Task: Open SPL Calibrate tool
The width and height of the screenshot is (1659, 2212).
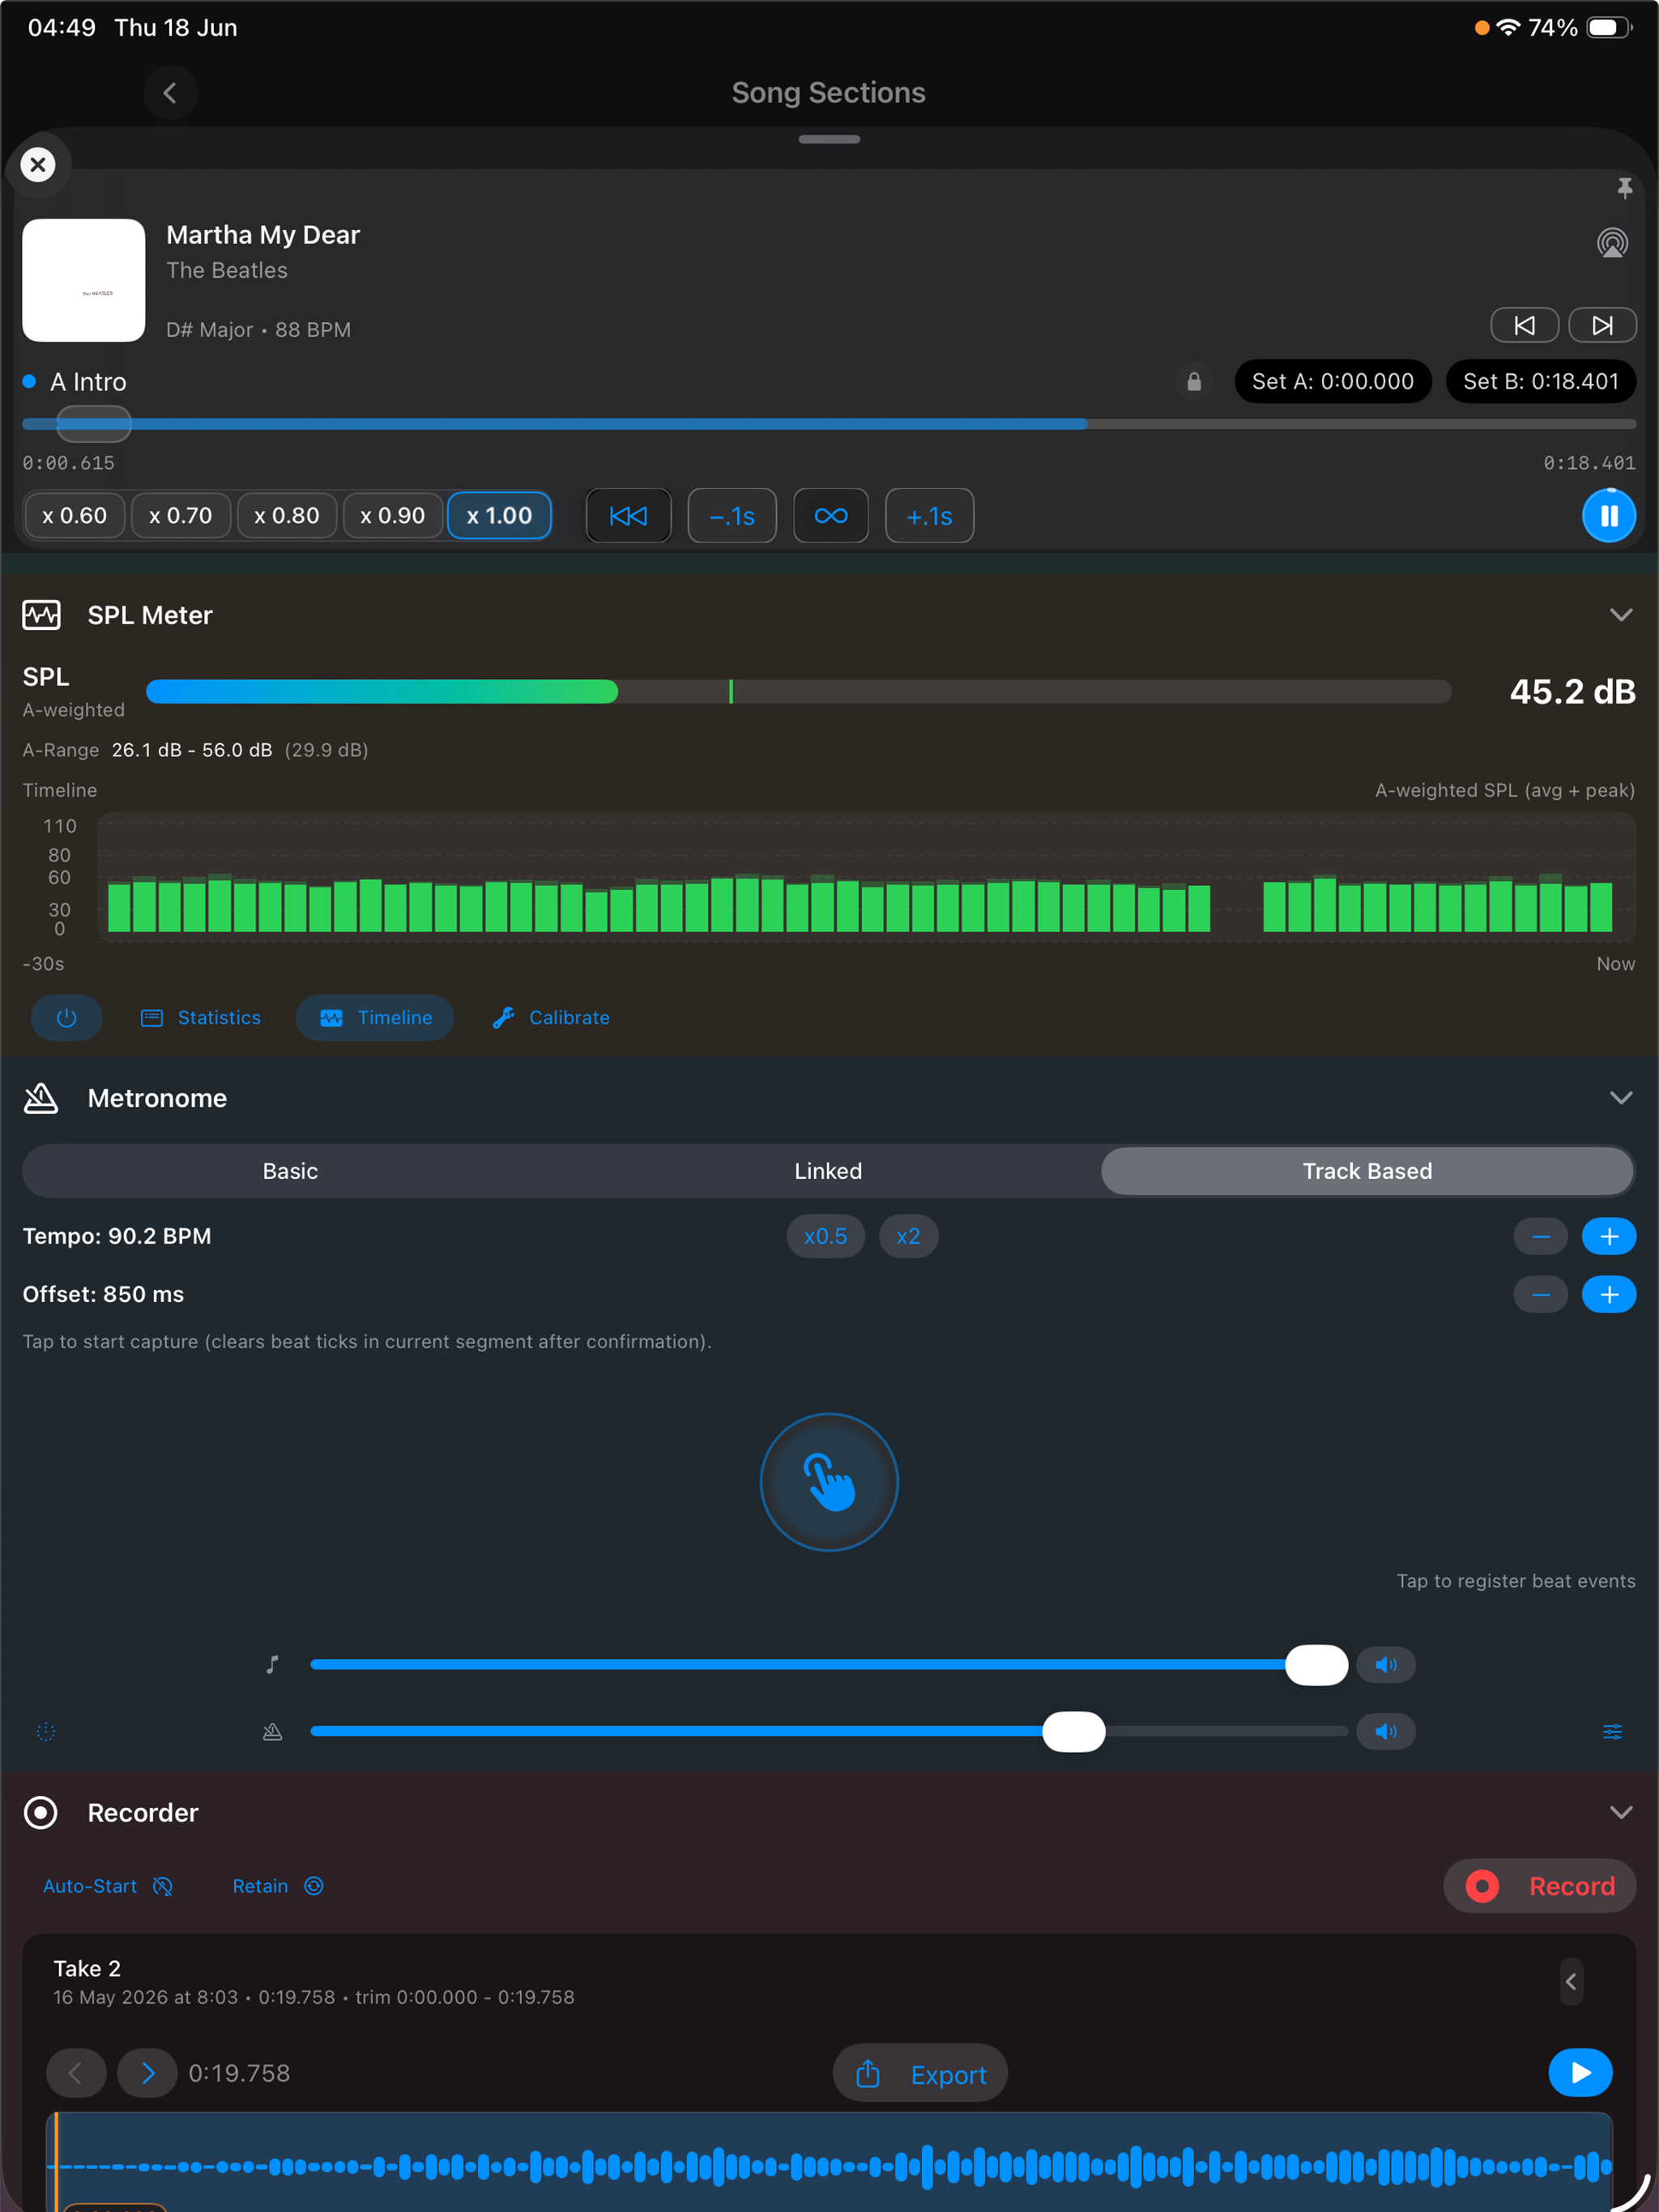Action: (x=550, y=1018)
